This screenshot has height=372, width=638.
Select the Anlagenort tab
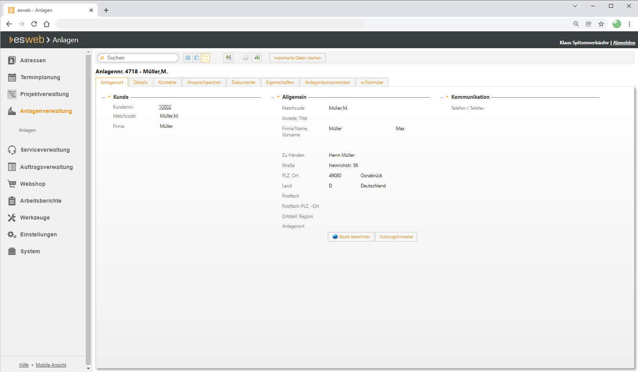tap(112, 82)
